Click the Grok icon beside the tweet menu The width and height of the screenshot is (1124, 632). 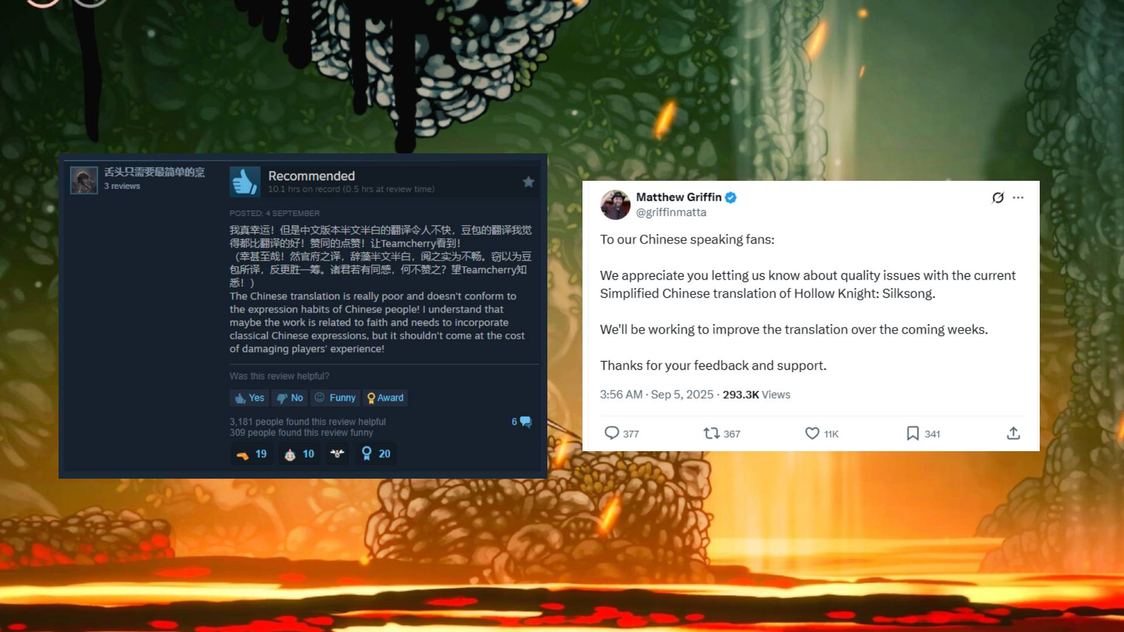(998, 198)
